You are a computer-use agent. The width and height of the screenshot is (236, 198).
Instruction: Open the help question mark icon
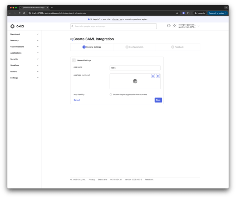(169, 26)
